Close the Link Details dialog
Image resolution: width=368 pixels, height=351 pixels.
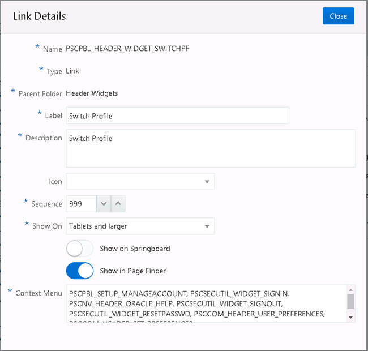tap(338, 16)
